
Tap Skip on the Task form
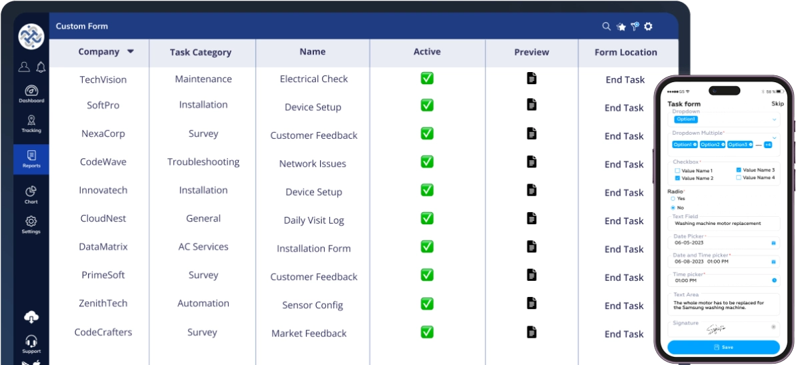(777, 103)
